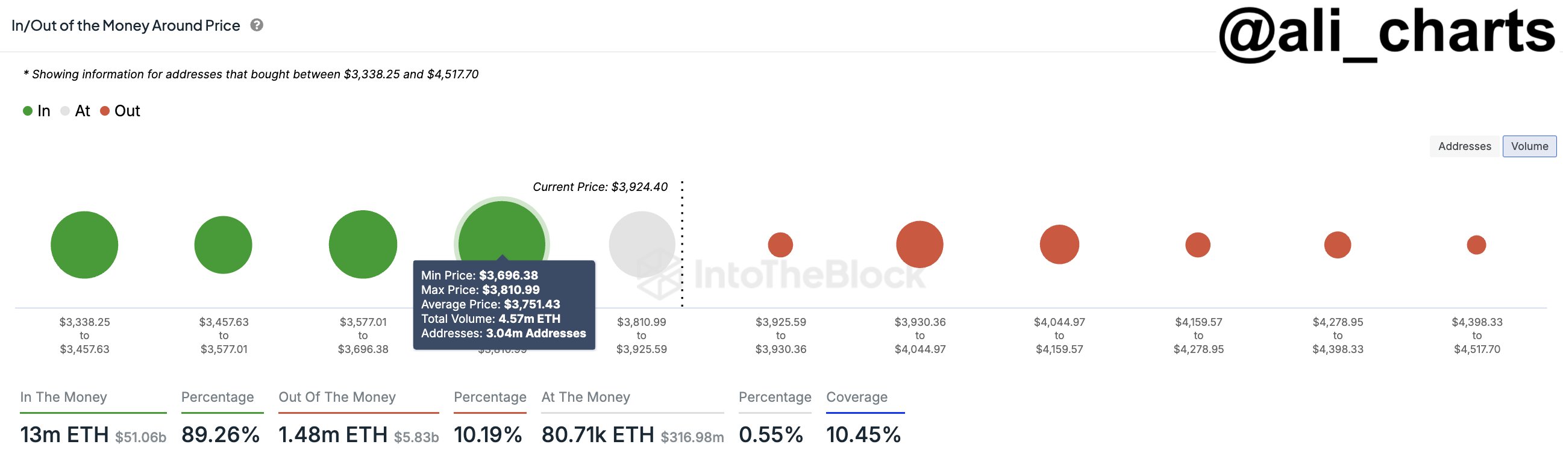Click the Out Of The Money heading
Image resolution: width=1563 pixels, height=459 pixels.
click(337, 397)
